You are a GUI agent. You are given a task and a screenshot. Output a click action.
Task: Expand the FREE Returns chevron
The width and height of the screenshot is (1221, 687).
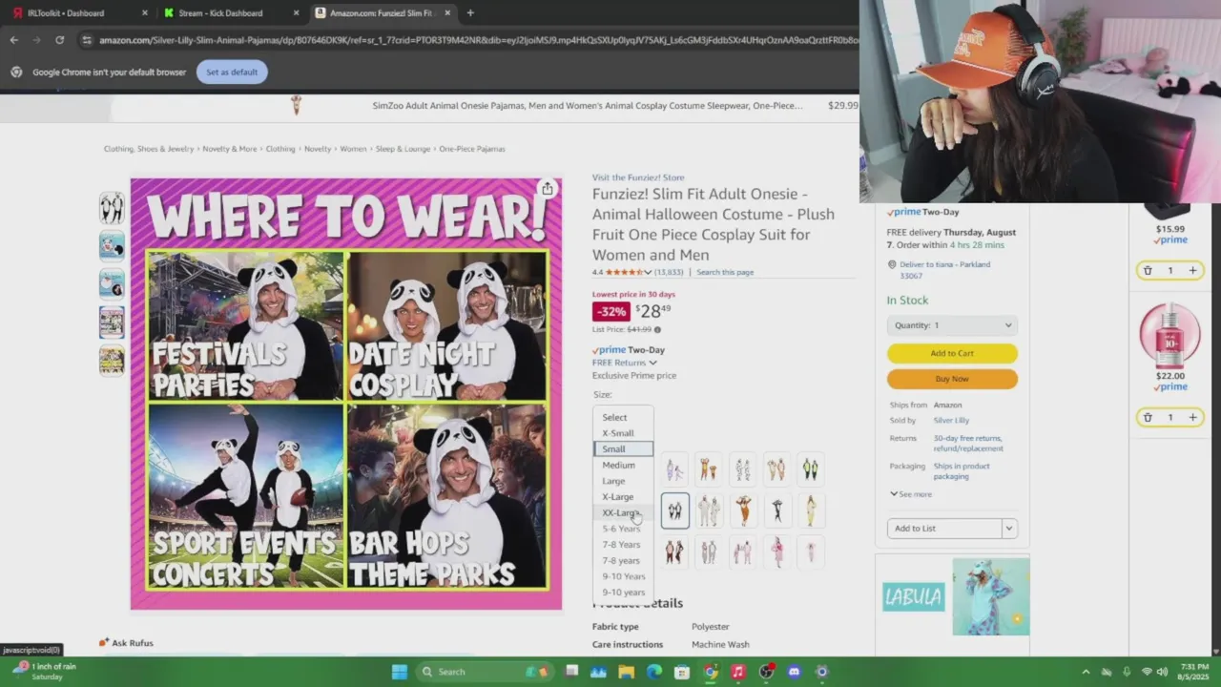[652, 363]
